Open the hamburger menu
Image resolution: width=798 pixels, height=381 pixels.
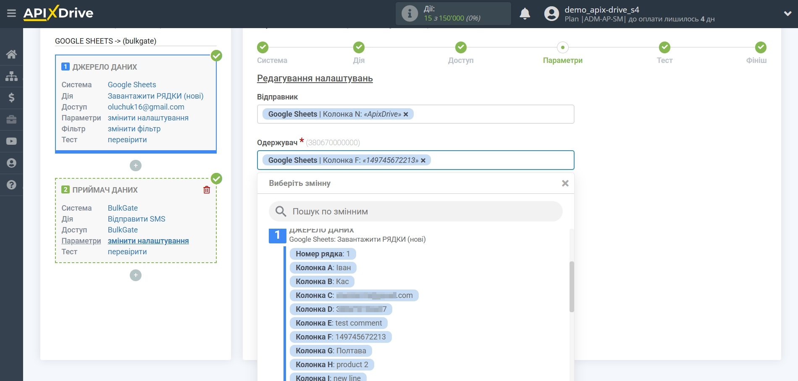11,13
